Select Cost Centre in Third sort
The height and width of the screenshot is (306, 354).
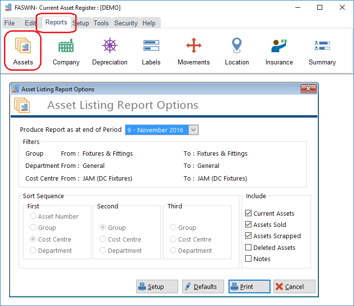tap(190, 239)
